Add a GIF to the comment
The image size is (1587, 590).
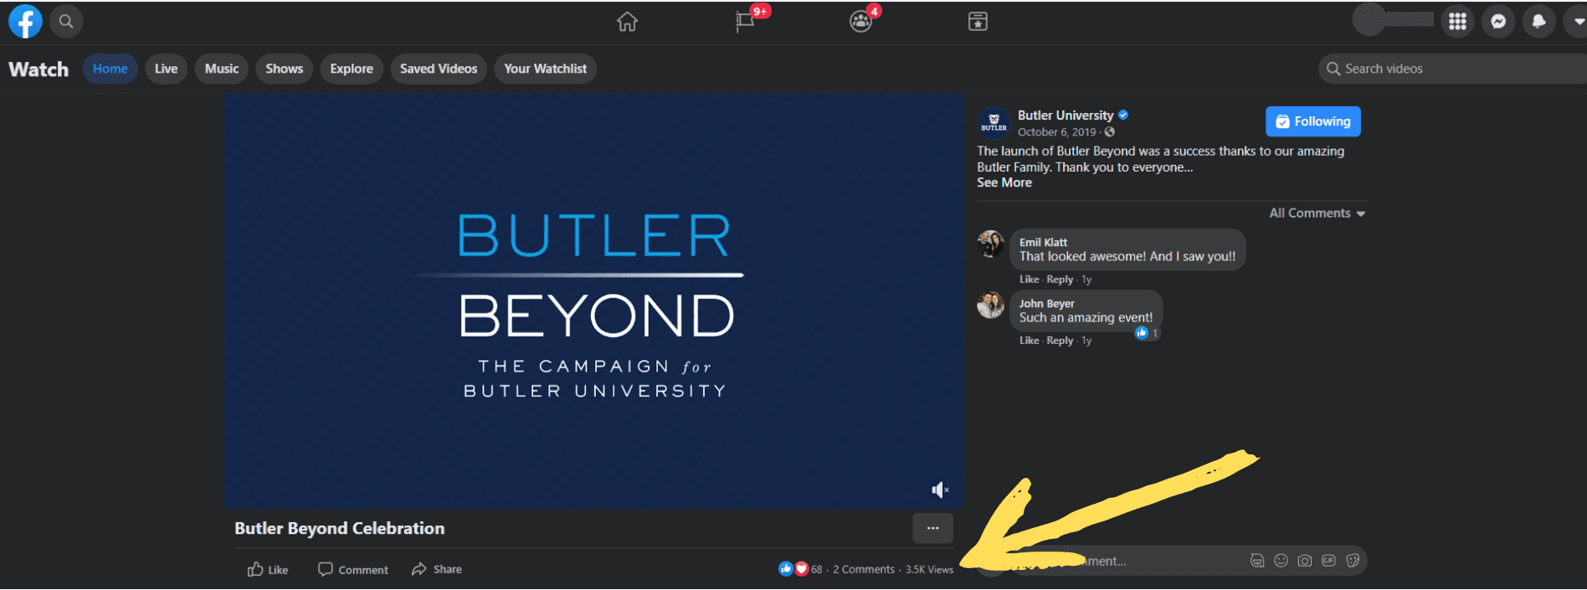pos(1328,561)
